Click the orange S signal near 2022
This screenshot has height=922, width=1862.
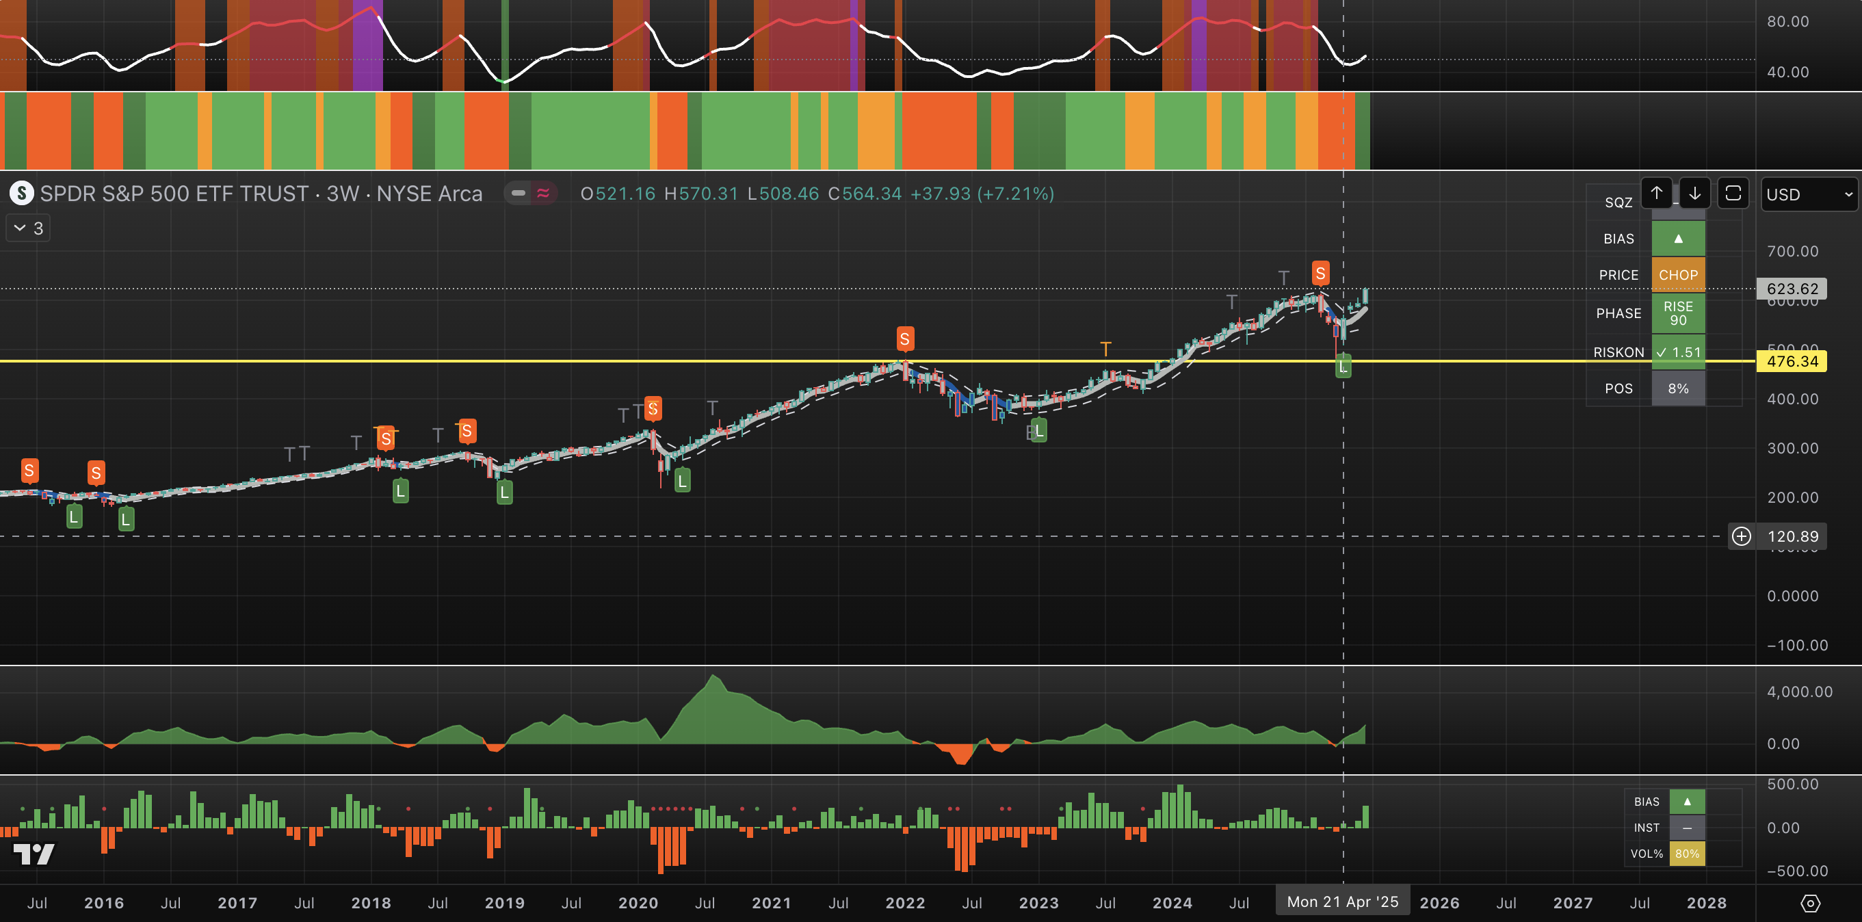click(905, 339)
